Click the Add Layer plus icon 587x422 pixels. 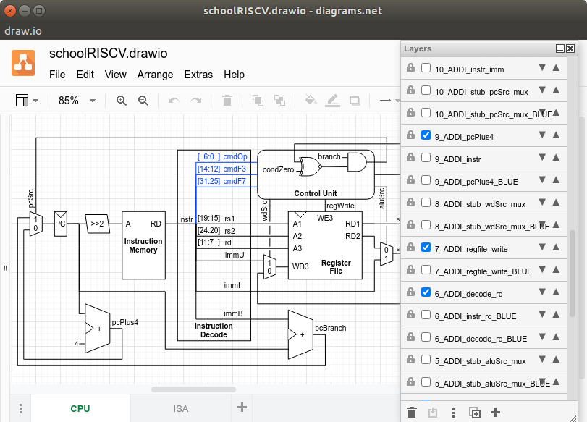coord(495,412)
